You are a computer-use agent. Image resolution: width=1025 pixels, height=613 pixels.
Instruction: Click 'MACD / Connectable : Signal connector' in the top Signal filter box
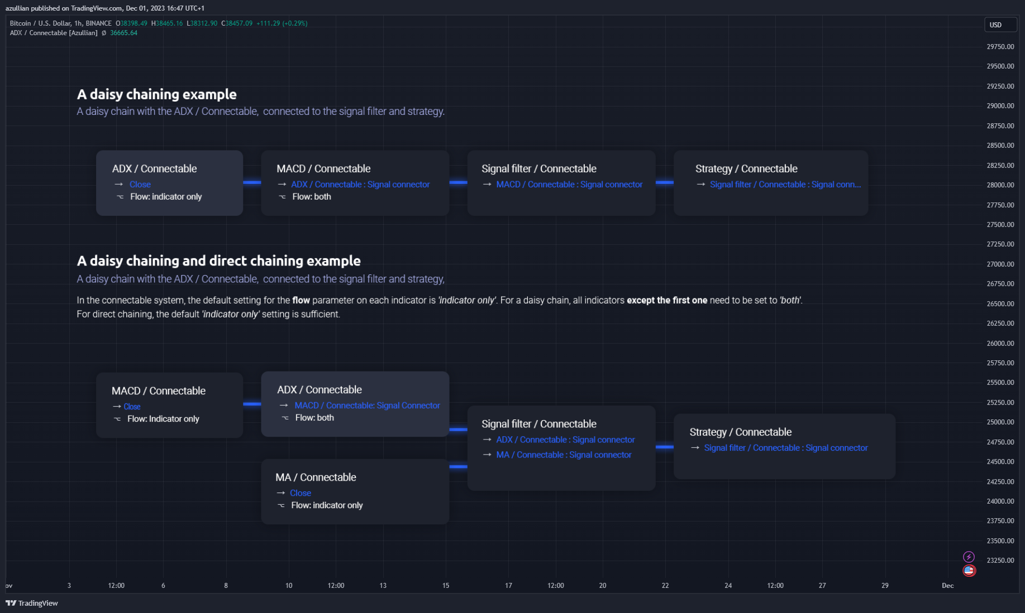click(x=569, y=184)
